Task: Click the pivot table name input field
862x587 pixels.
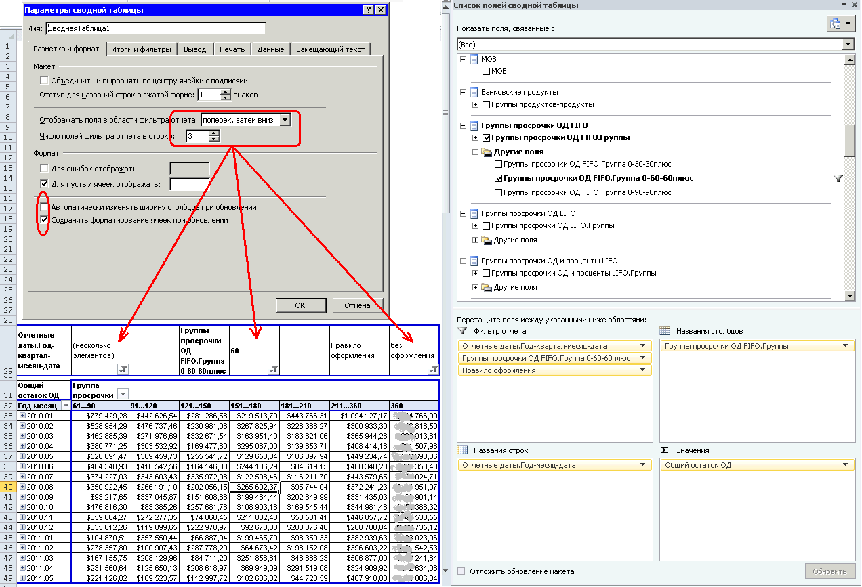Action: click(155, 29)
